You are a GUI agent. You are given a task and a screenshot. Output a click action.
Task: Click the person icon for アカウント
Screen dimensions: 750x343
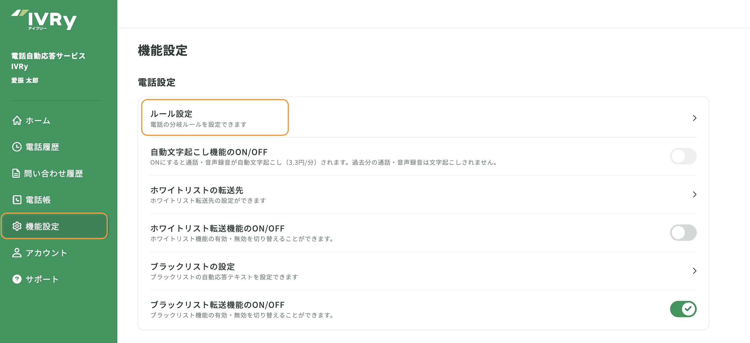point(17,253)
